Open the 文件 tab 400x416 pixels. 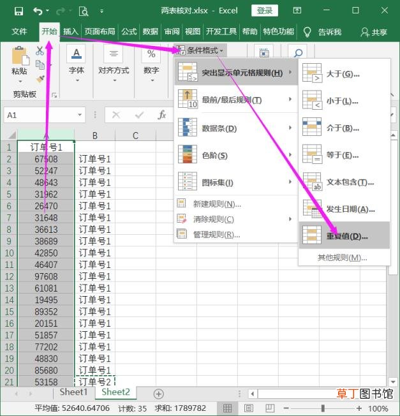coord(19,32)
